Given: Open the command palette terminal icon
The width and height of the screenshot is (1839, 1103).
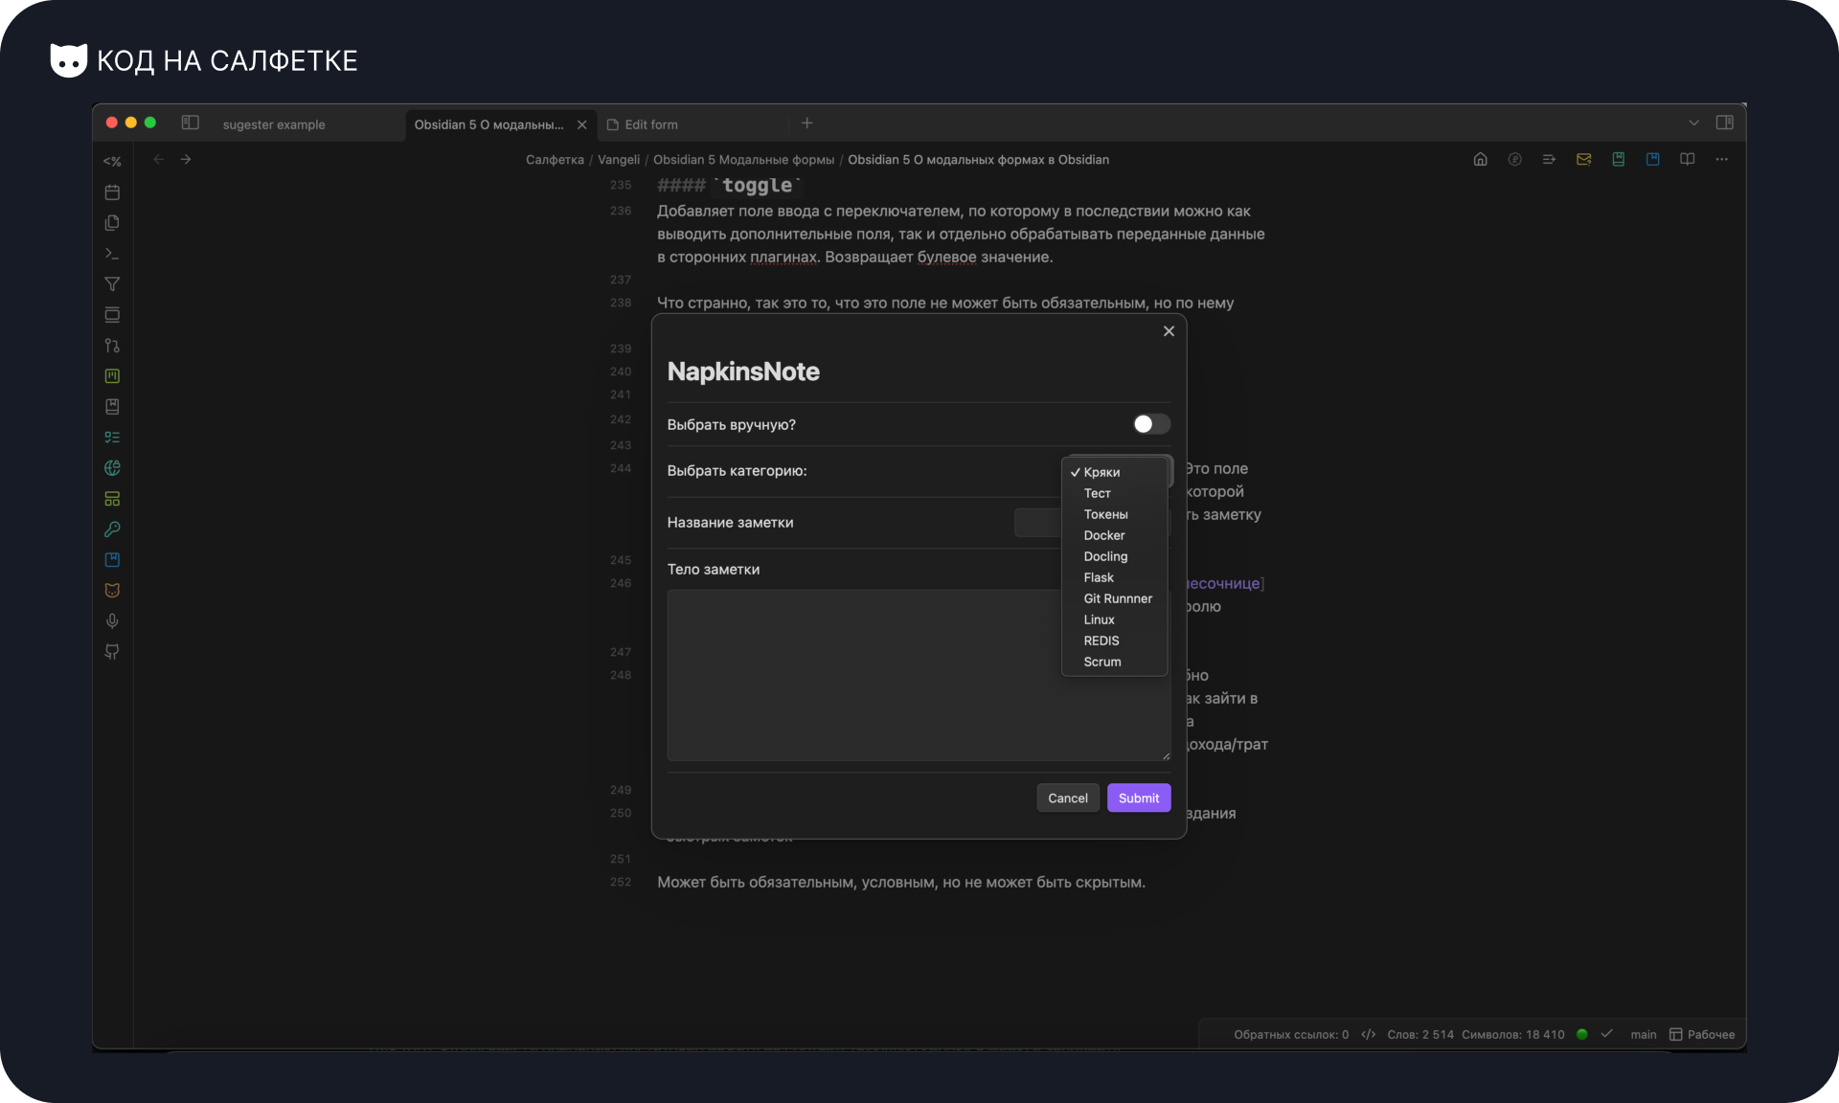Looking at the screenshot, I should click(x=112, y=254).
